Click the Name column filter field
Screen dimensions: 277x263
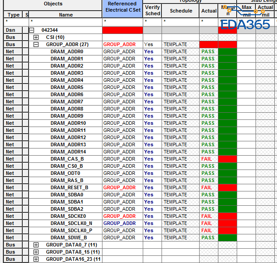coord(65,22)
